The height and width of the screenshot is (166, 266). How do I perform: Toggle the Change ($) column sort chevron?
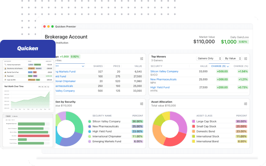coord(228,66)
